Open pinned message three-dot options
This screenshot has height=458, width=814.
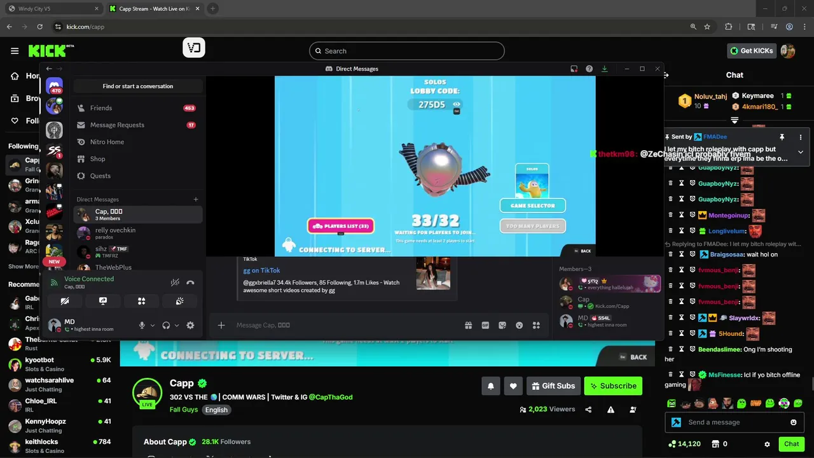point(801,137)
